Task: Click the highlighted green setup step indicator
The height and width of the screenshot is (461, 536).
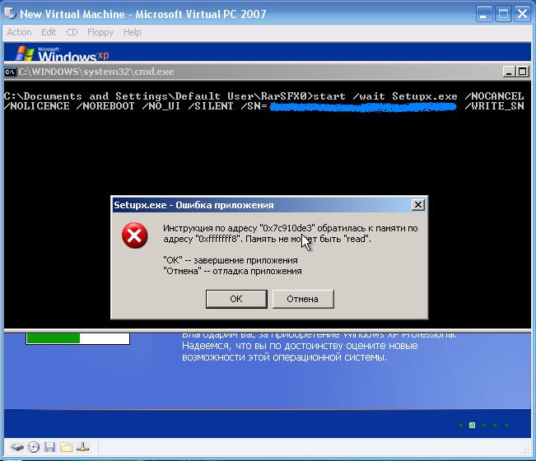Action: [x=472, y=425]
